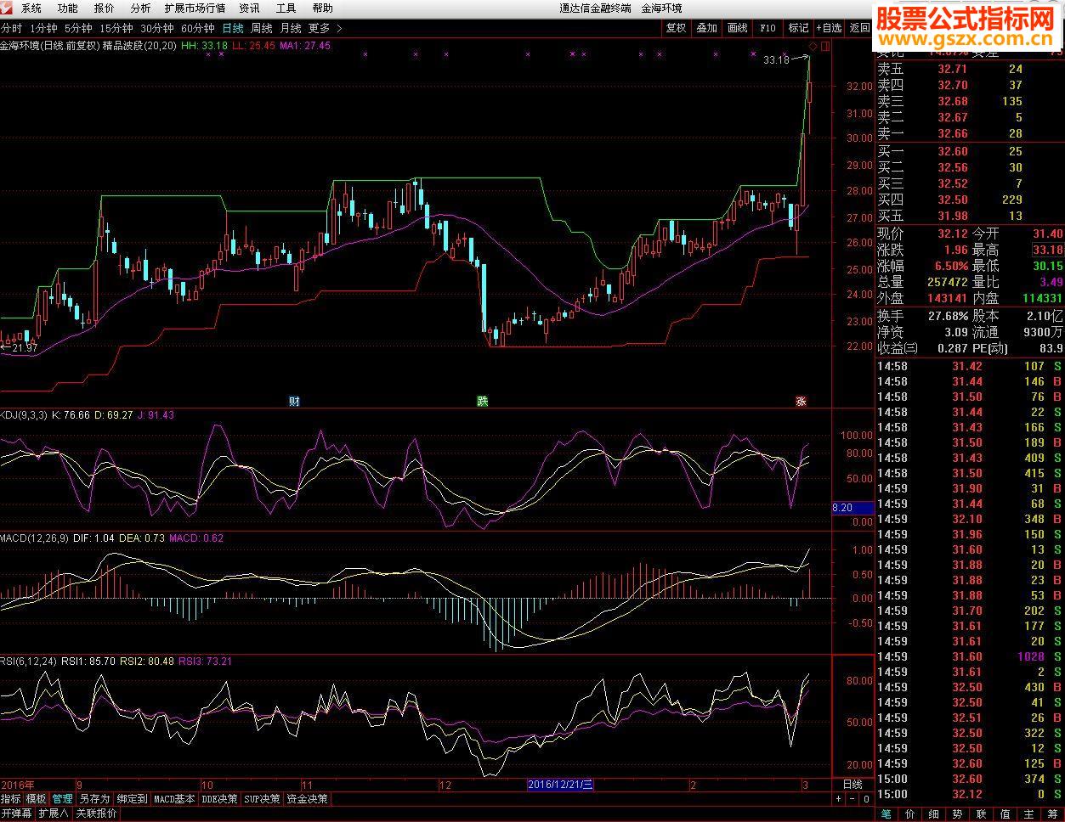
Task: Select the SUP决策 template
Action: click(x=262, y=799)
